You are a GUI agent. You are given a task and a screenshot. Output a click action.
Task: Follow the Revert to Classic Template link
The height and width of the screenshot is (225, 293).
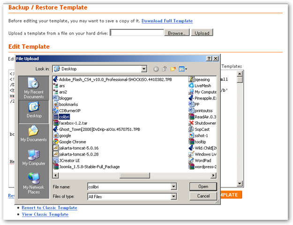49,208
